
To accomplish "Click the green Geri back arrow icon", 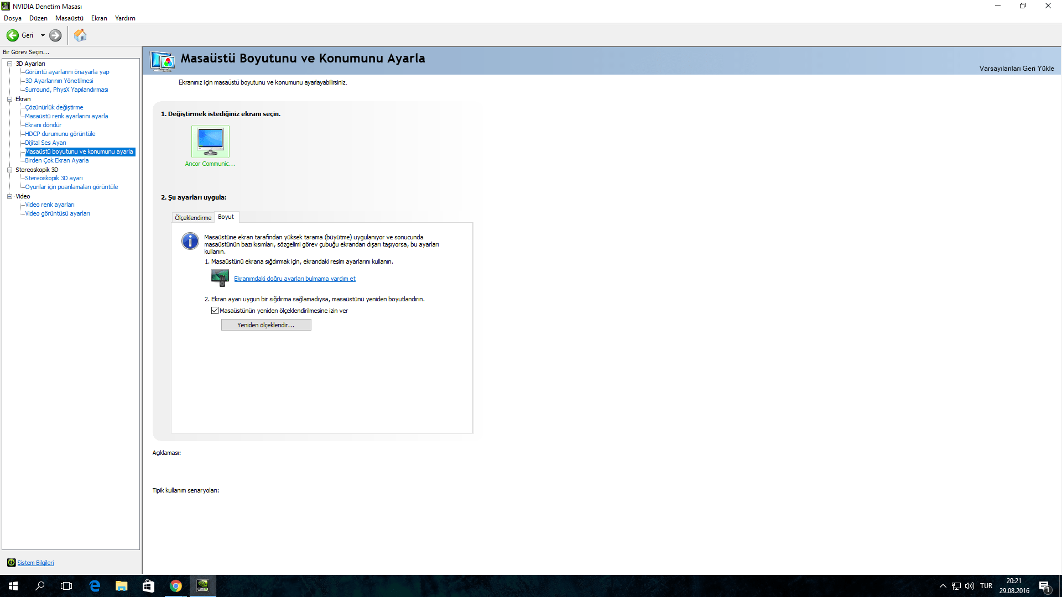I will coord(12,35).
